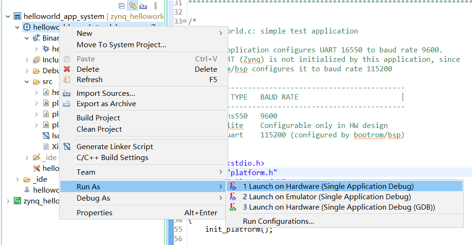Open Properties from the context menu
The width and height of the screenshot is (472, 245).
(143, 213)
